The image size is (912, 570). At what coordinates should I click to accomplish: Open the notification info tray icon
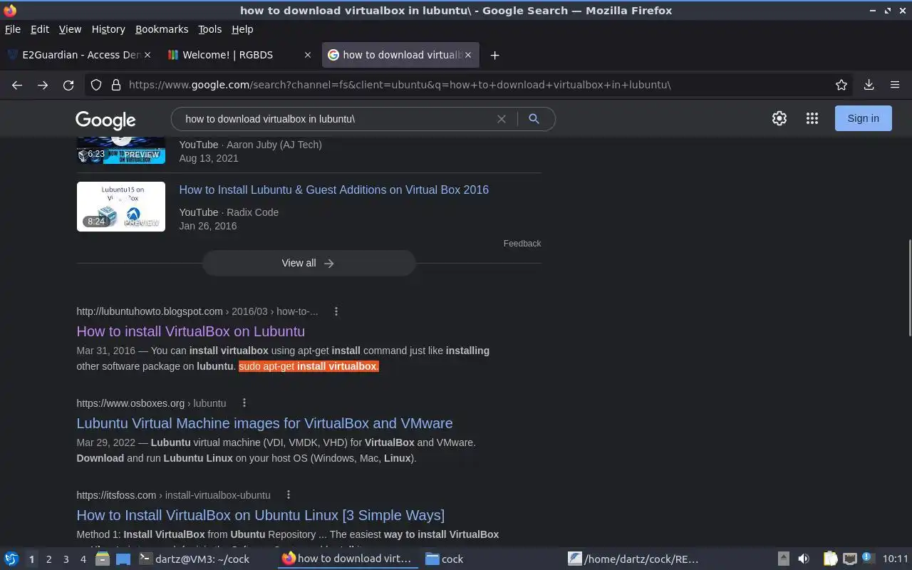pyautogui.click(x=868, y=558)
